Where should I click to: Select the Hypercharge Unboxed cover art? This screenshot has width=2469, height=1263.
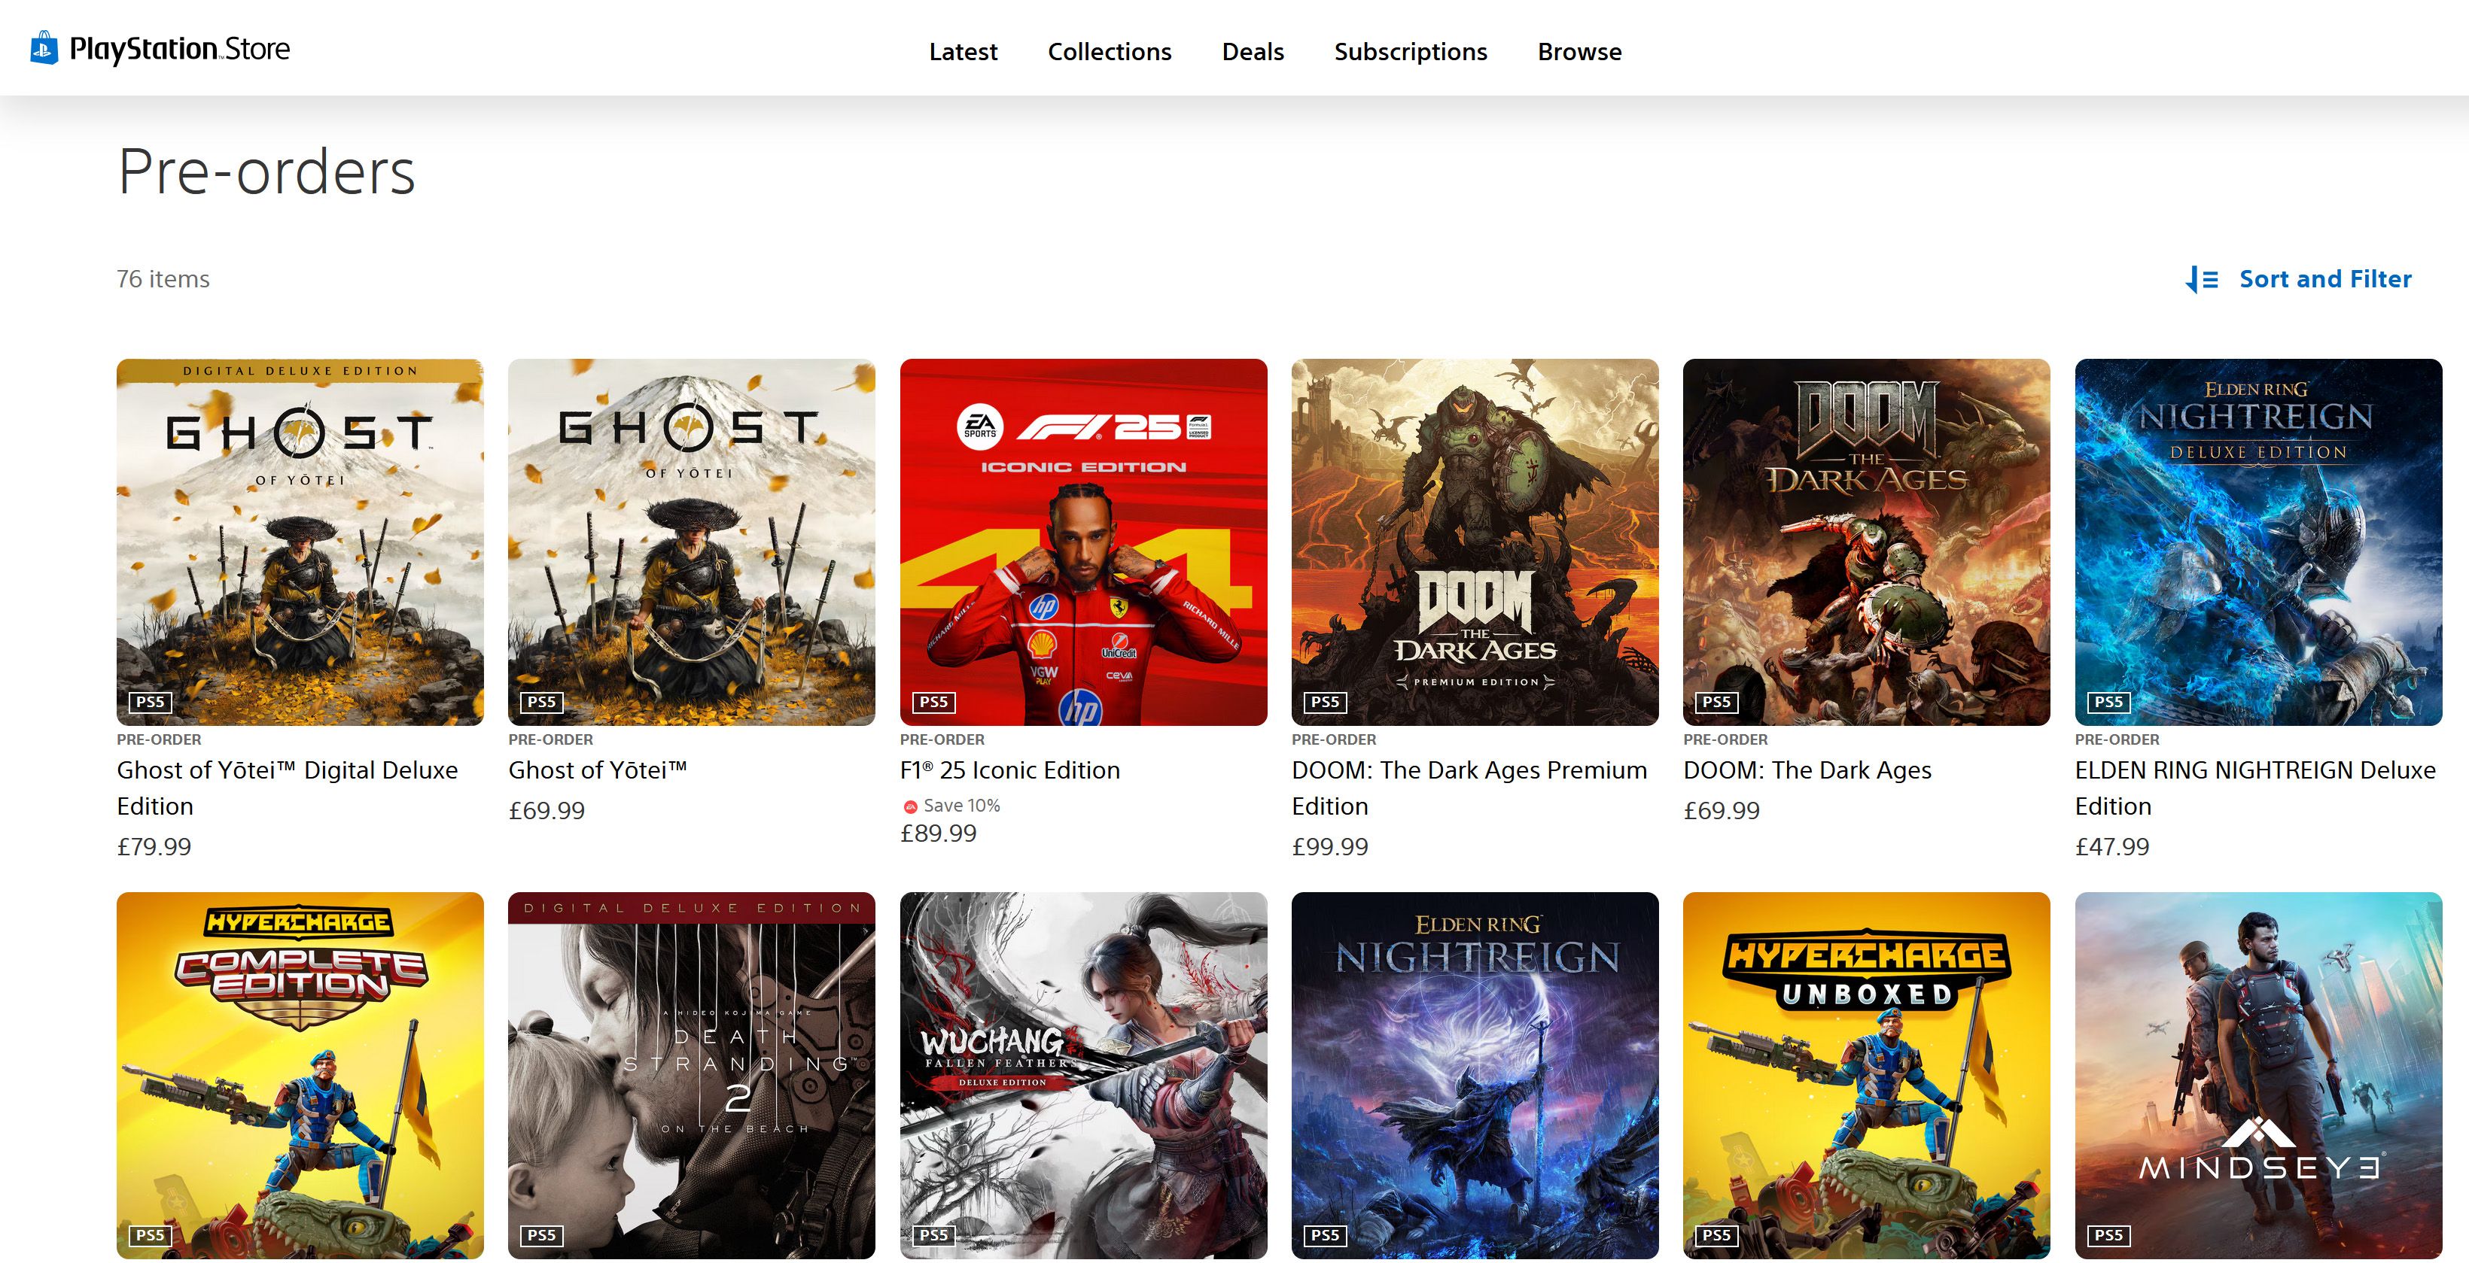(x=1866, y=1076)
